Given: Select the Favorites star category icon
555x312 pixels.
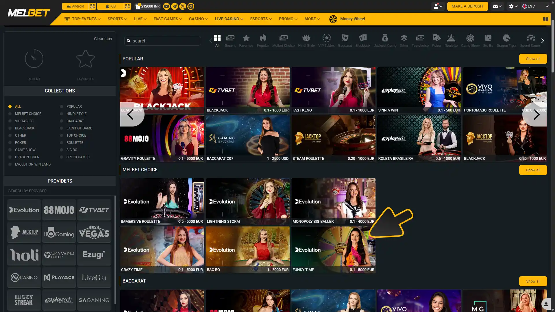Looking at the screenshot, I should coord(246,41).
